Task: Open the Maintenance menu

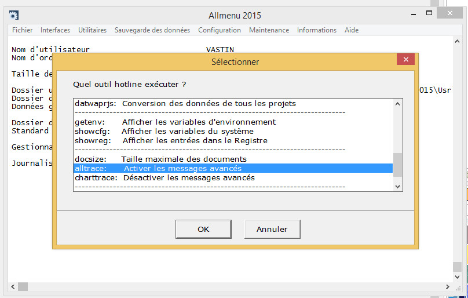Action: tap(269, 30)
